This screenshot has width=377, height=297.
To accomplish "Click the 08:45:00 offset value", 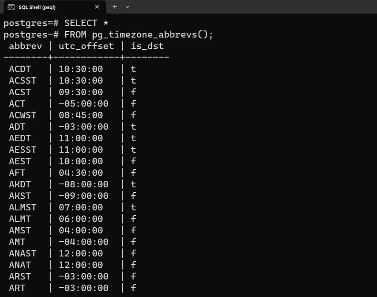I will click(x=81, y=115).
